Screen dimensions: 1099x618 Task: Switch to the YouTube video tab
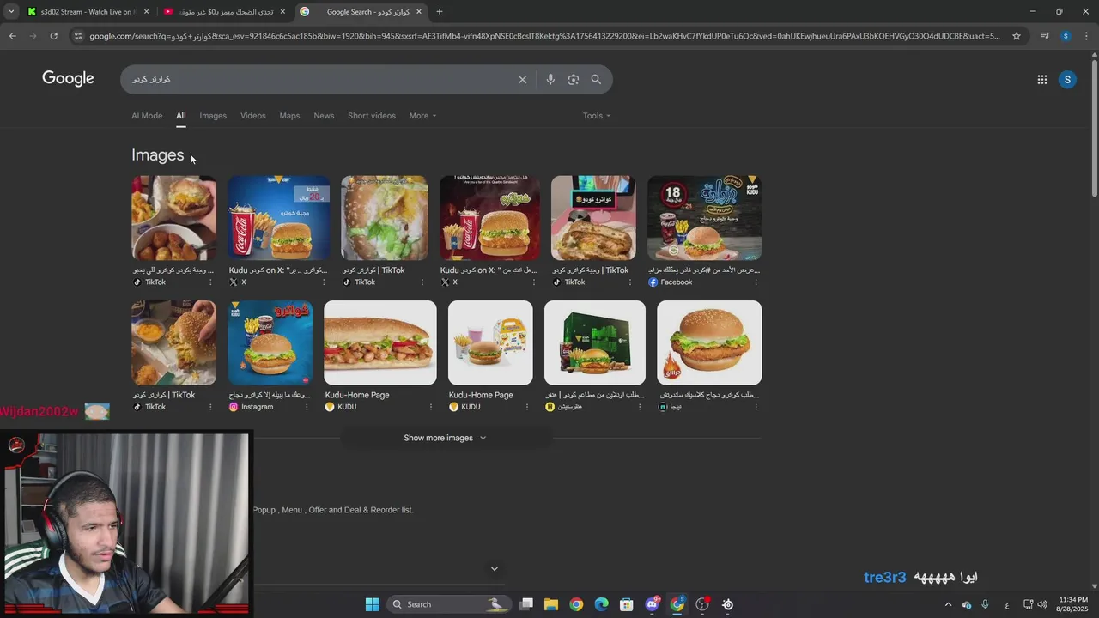223,12
